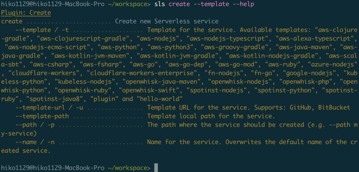Click the "openwhisk-ruby" template name

(83, 91)
